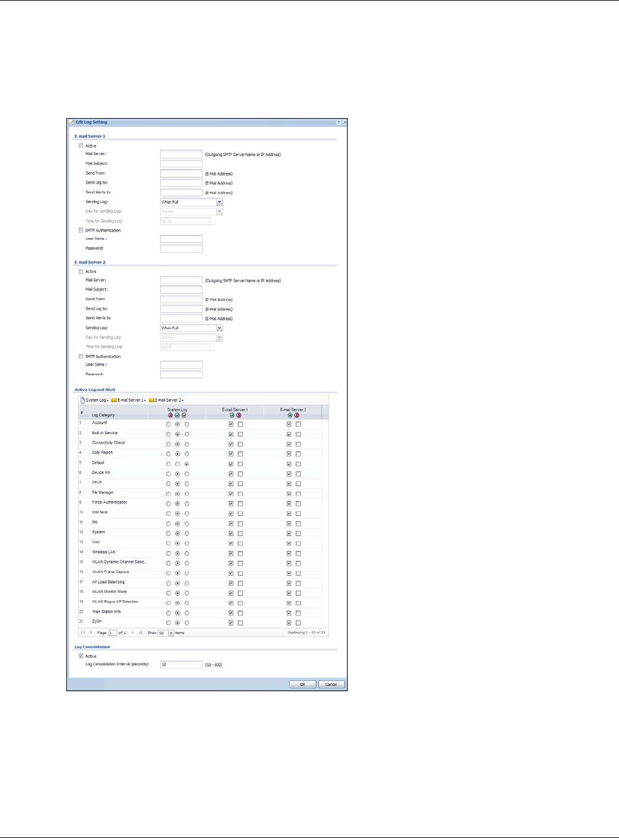Enable SMTP Authentication for E-mail Server 1
The image size is (619, 838).
80,231
